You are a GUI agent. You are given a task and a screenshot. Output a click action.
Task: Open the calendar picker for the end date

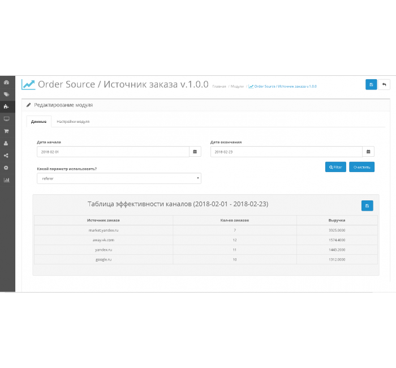click(368, 152)
